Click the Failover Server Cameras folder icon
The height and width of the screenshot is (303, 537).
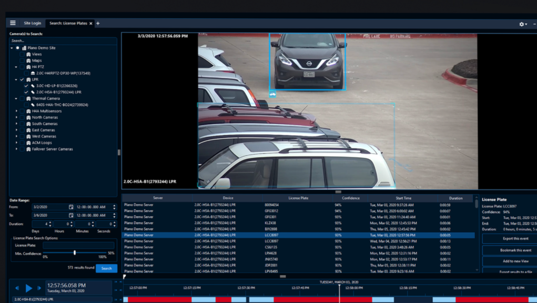pyautogui.click(x=29, y=149)
